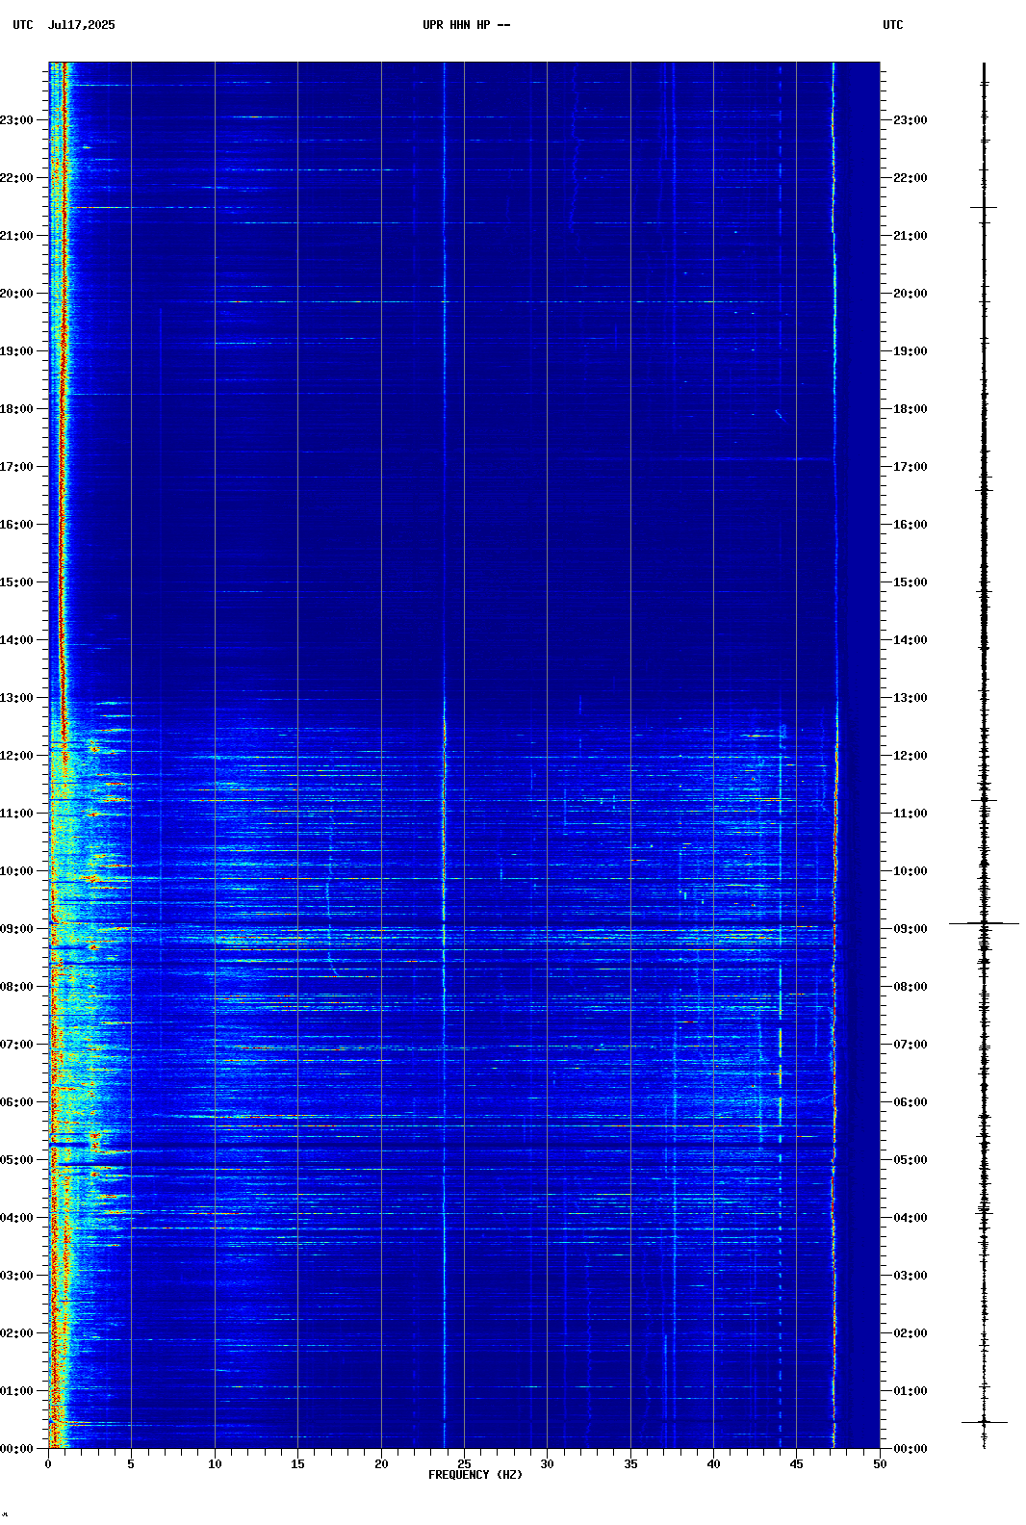Select the 23:00 label on the right time axis
Viewport: 1026px width, 1525px height.
click(x=911, y=120)
